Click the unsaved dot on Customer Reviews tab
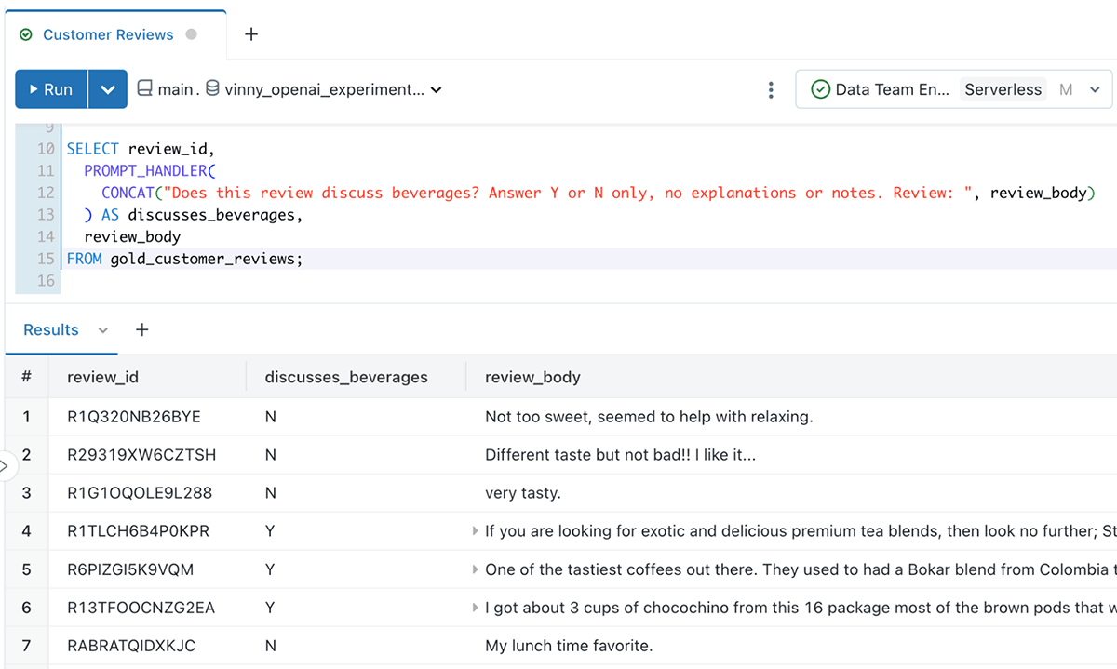1117x669 pixels. tap(192, 34)
